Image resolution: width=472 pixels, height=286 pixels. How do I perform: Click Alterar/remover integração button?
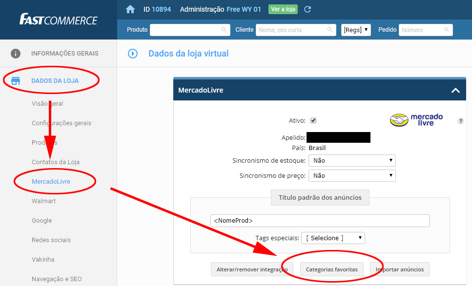pos(252,269)
